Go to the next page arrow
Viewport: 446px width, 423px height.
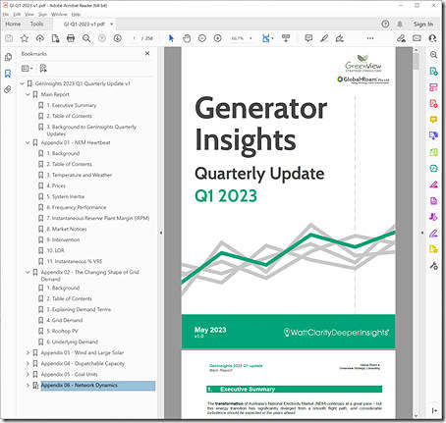(x=118, y=38)
